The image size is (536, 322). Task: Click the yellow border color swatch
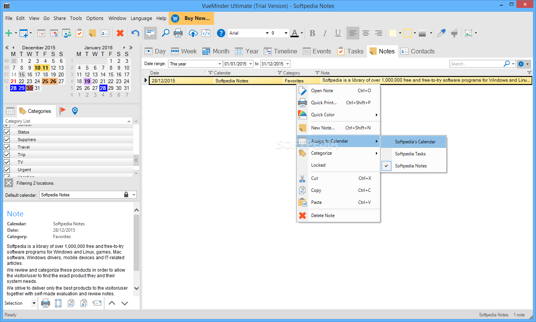click(408, 33)
